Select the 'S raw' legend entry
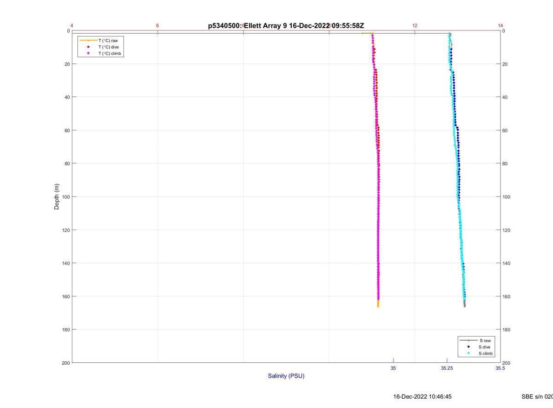The width and height of the screenshot is (553, 408). (x=476, y=340)
